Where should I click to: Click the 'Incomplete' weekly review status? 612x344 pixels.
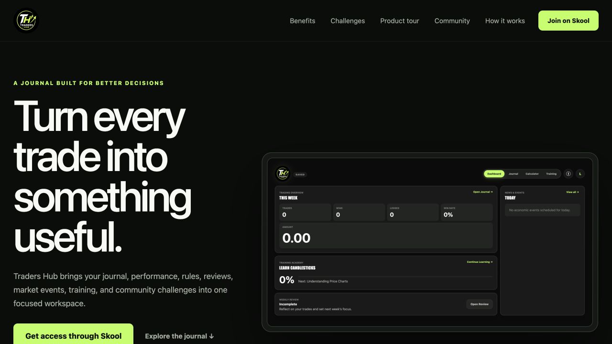point(288,304)
